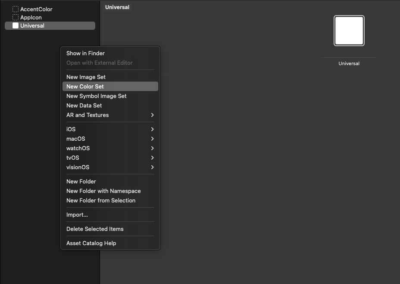This screenshot has height=284, width=400.
Task: Expand the tvOS submenu chevron
Action: (x=152, y=158)
